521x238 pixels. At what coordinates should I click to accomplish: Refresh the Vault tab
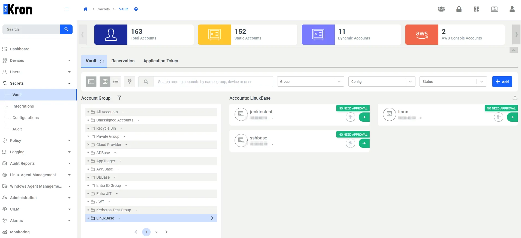tap(102, 61)
